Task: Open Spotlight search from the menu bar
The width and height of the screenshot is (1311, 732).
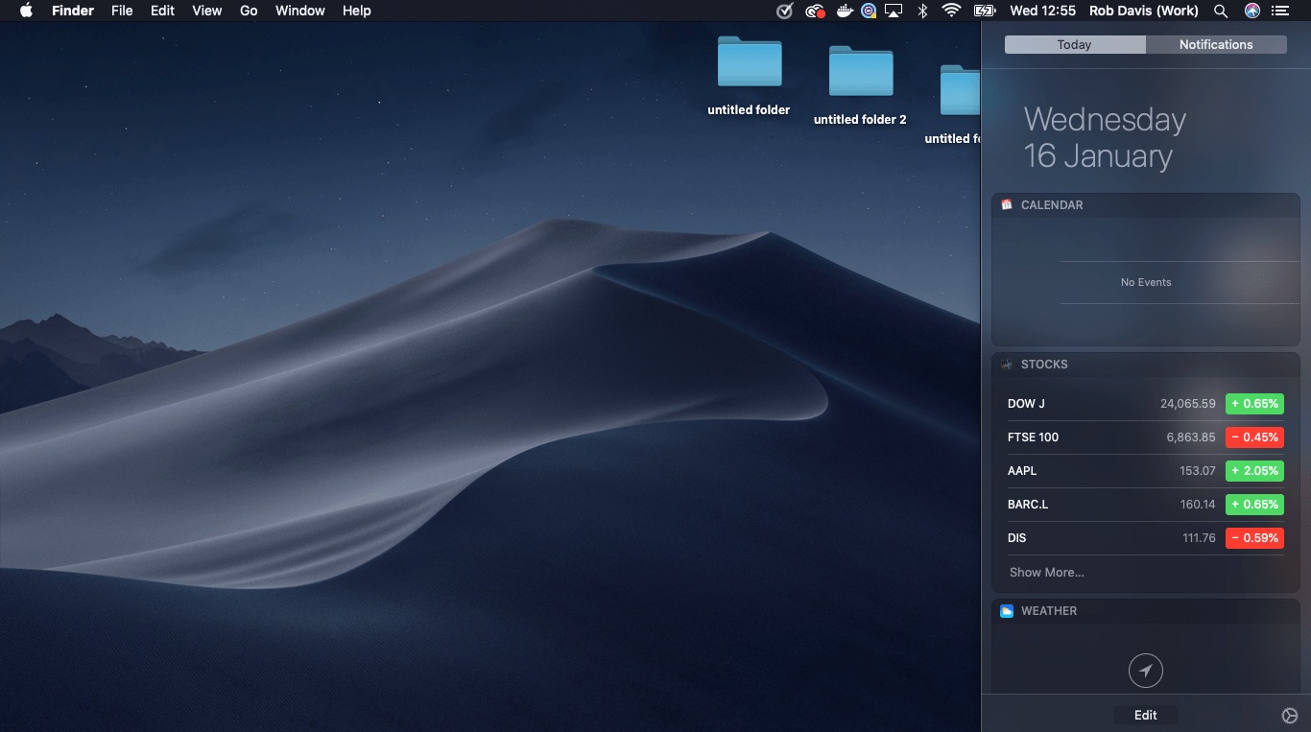Action: pyautogui.click(x=1220, y=11)
